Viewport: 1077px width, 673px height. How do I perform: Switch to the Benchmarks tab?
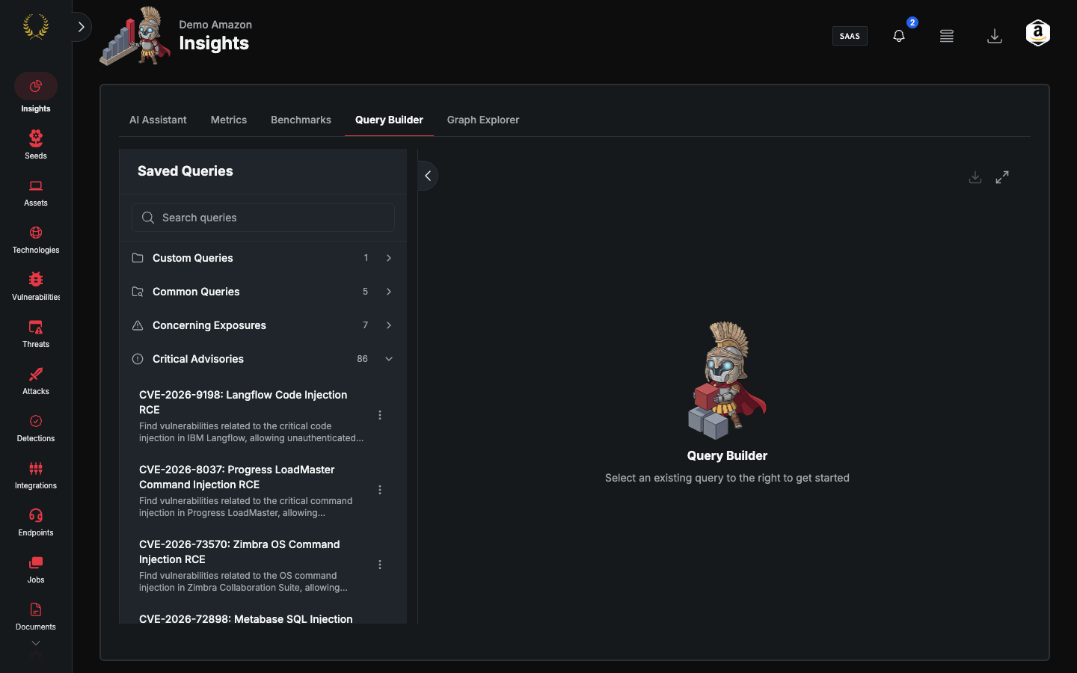coord(301,120)
